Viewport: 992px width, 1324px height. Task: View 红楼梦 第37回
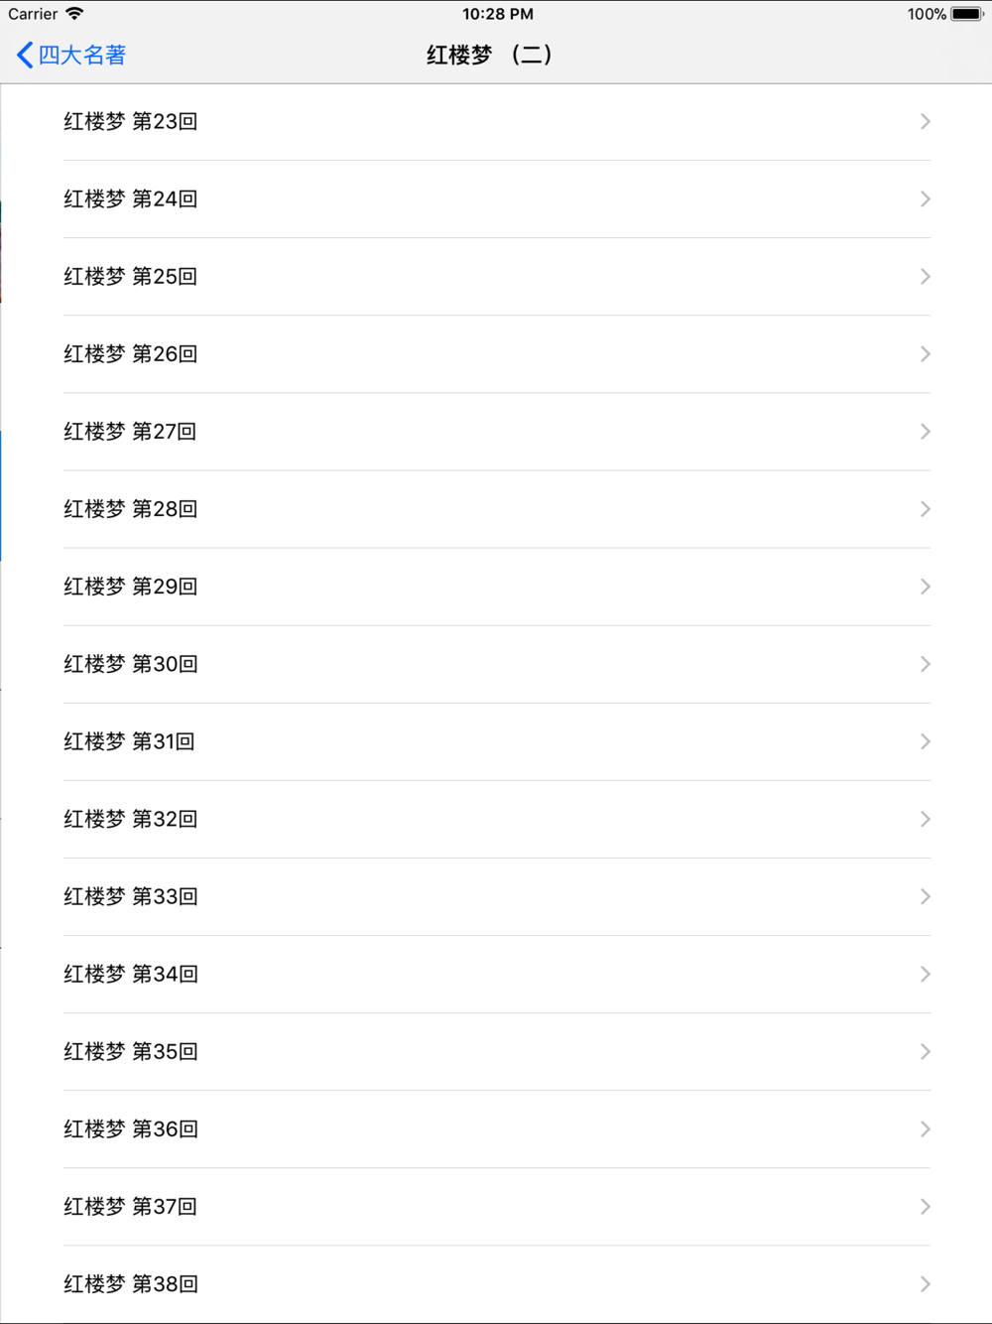click(x=496, y=1206)
